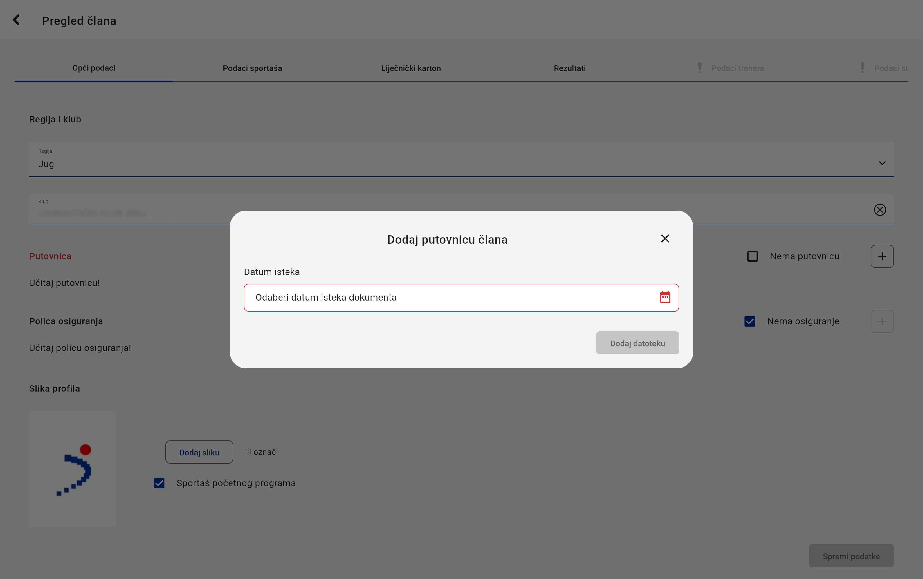Image resolution: width=923 pixels, height=579 pixels.
Task: Open the Liječnički karton tab
Action: coord(411,68)
